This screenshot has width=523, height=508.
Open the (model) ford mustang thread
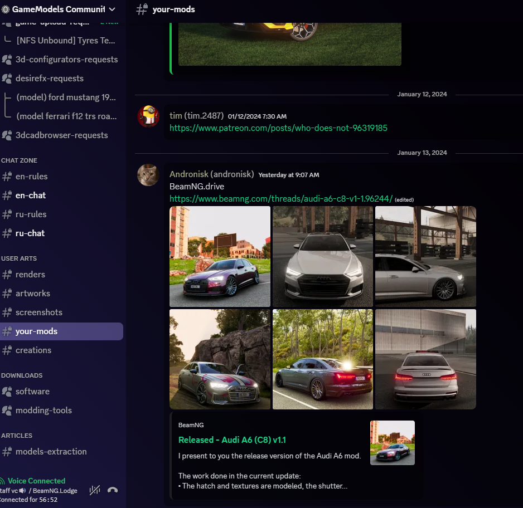click(x=66, y=97)
